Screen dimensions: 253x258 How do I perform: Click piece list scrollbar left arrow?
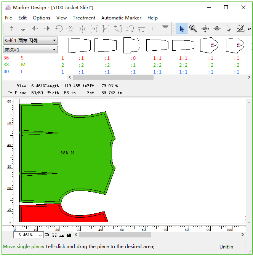tap(70, 77)
